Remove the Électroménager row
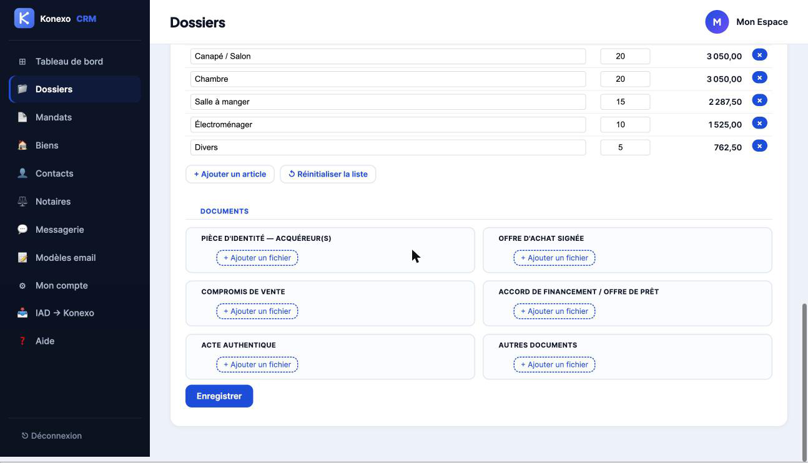 tap(759, 124)
